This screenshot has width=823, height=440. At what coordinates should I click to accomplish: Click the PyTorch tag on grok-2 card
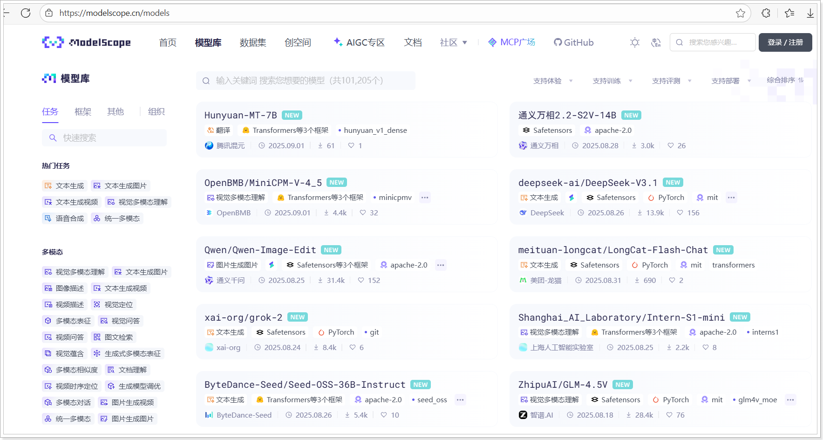coord(336,332)
